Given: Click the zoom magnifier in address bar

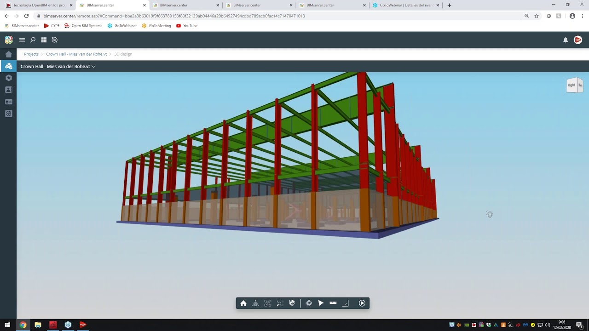Looking at the screenshot, I should (526, 16).
